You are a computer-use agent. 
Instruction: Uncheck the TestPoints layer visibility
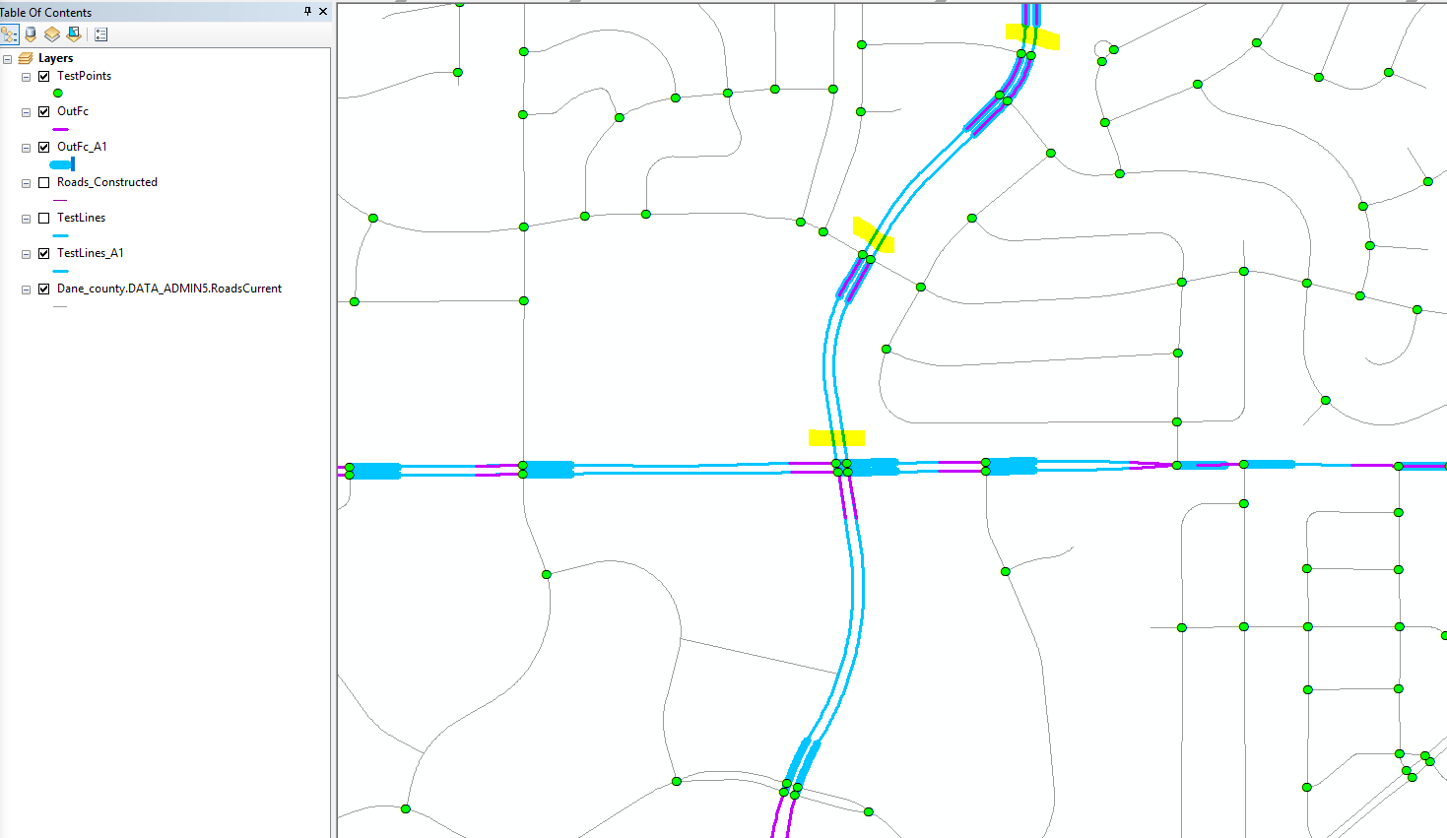pos(43,76)
